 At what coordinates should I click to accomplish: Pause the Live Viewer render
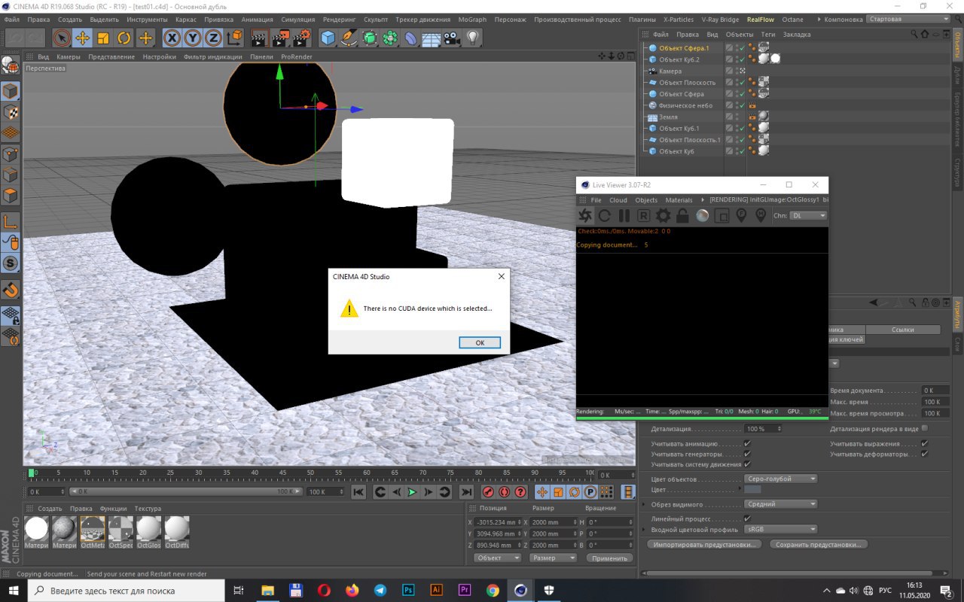point(624,216)
